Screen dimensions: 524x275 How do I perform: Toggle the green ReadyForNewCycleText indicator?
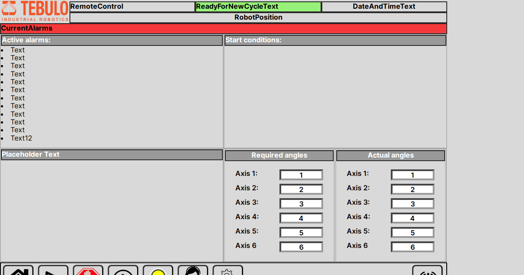click(x=259, y=7)
